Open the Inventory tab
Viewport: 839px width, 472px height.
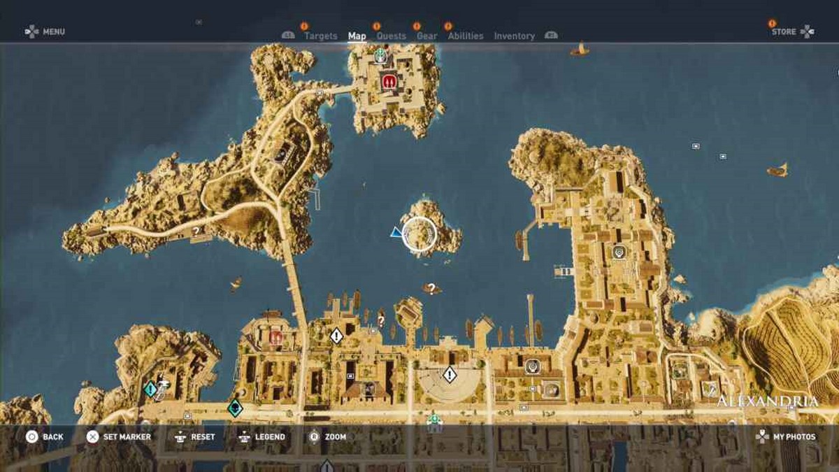point(514,36)
